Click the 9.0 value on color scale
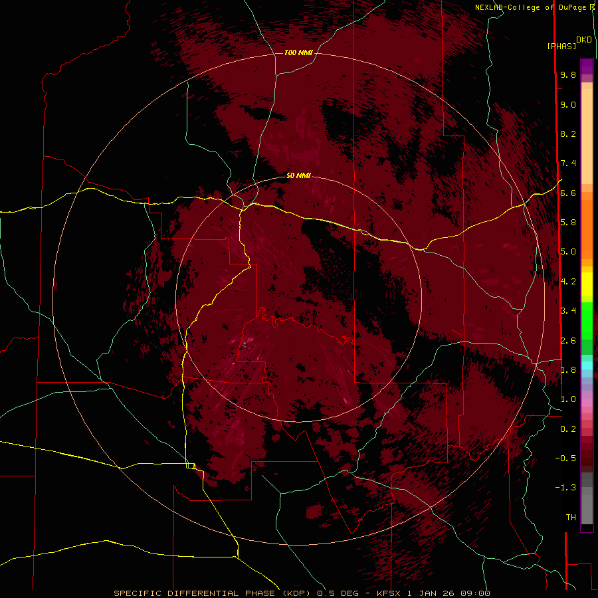The width and height of the screenshot is (598, 598). tap(568, 104)
